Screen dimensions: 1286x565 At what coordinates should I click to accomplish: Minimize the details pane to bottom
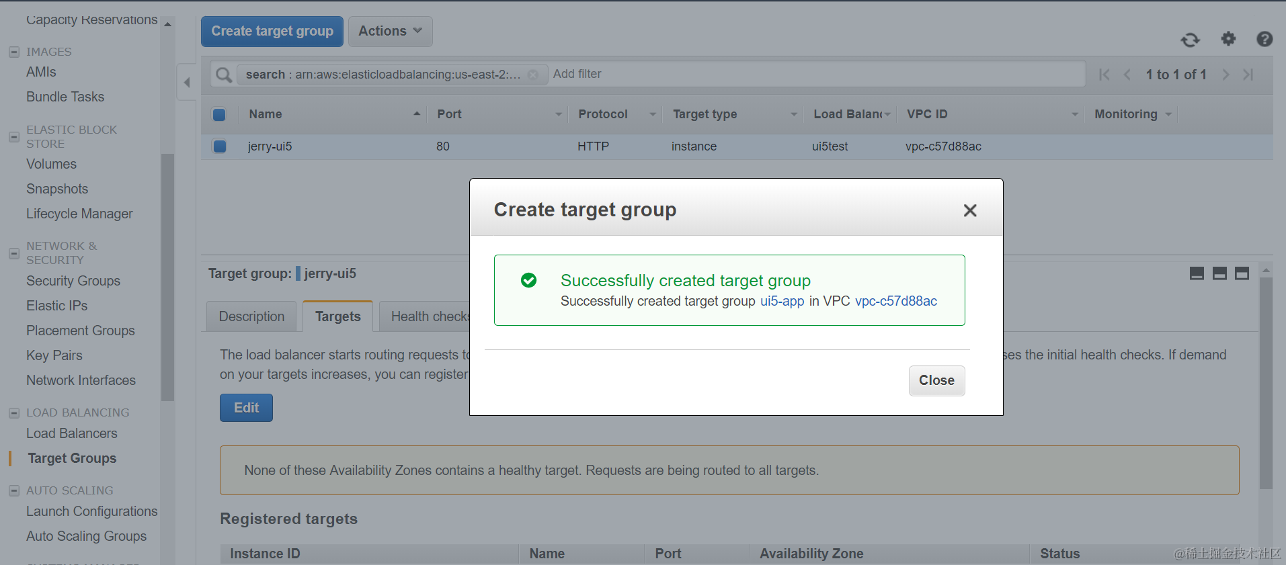1197,273
